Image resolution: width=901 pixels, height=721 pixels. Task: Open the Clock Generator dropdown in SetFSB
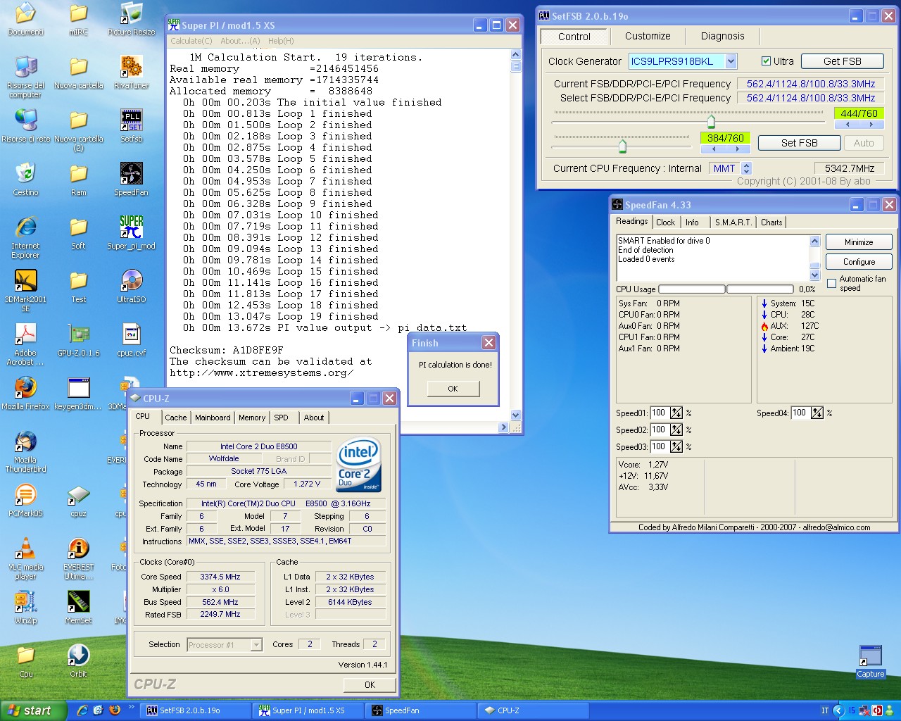pos(731,61)
